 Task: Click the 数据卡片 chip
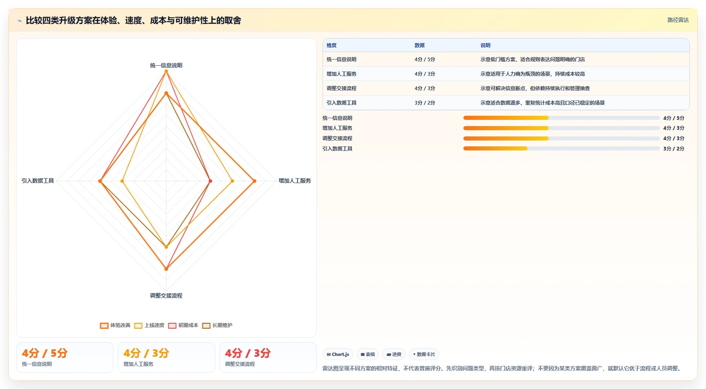pyautogui.click(x=424, y=354)
